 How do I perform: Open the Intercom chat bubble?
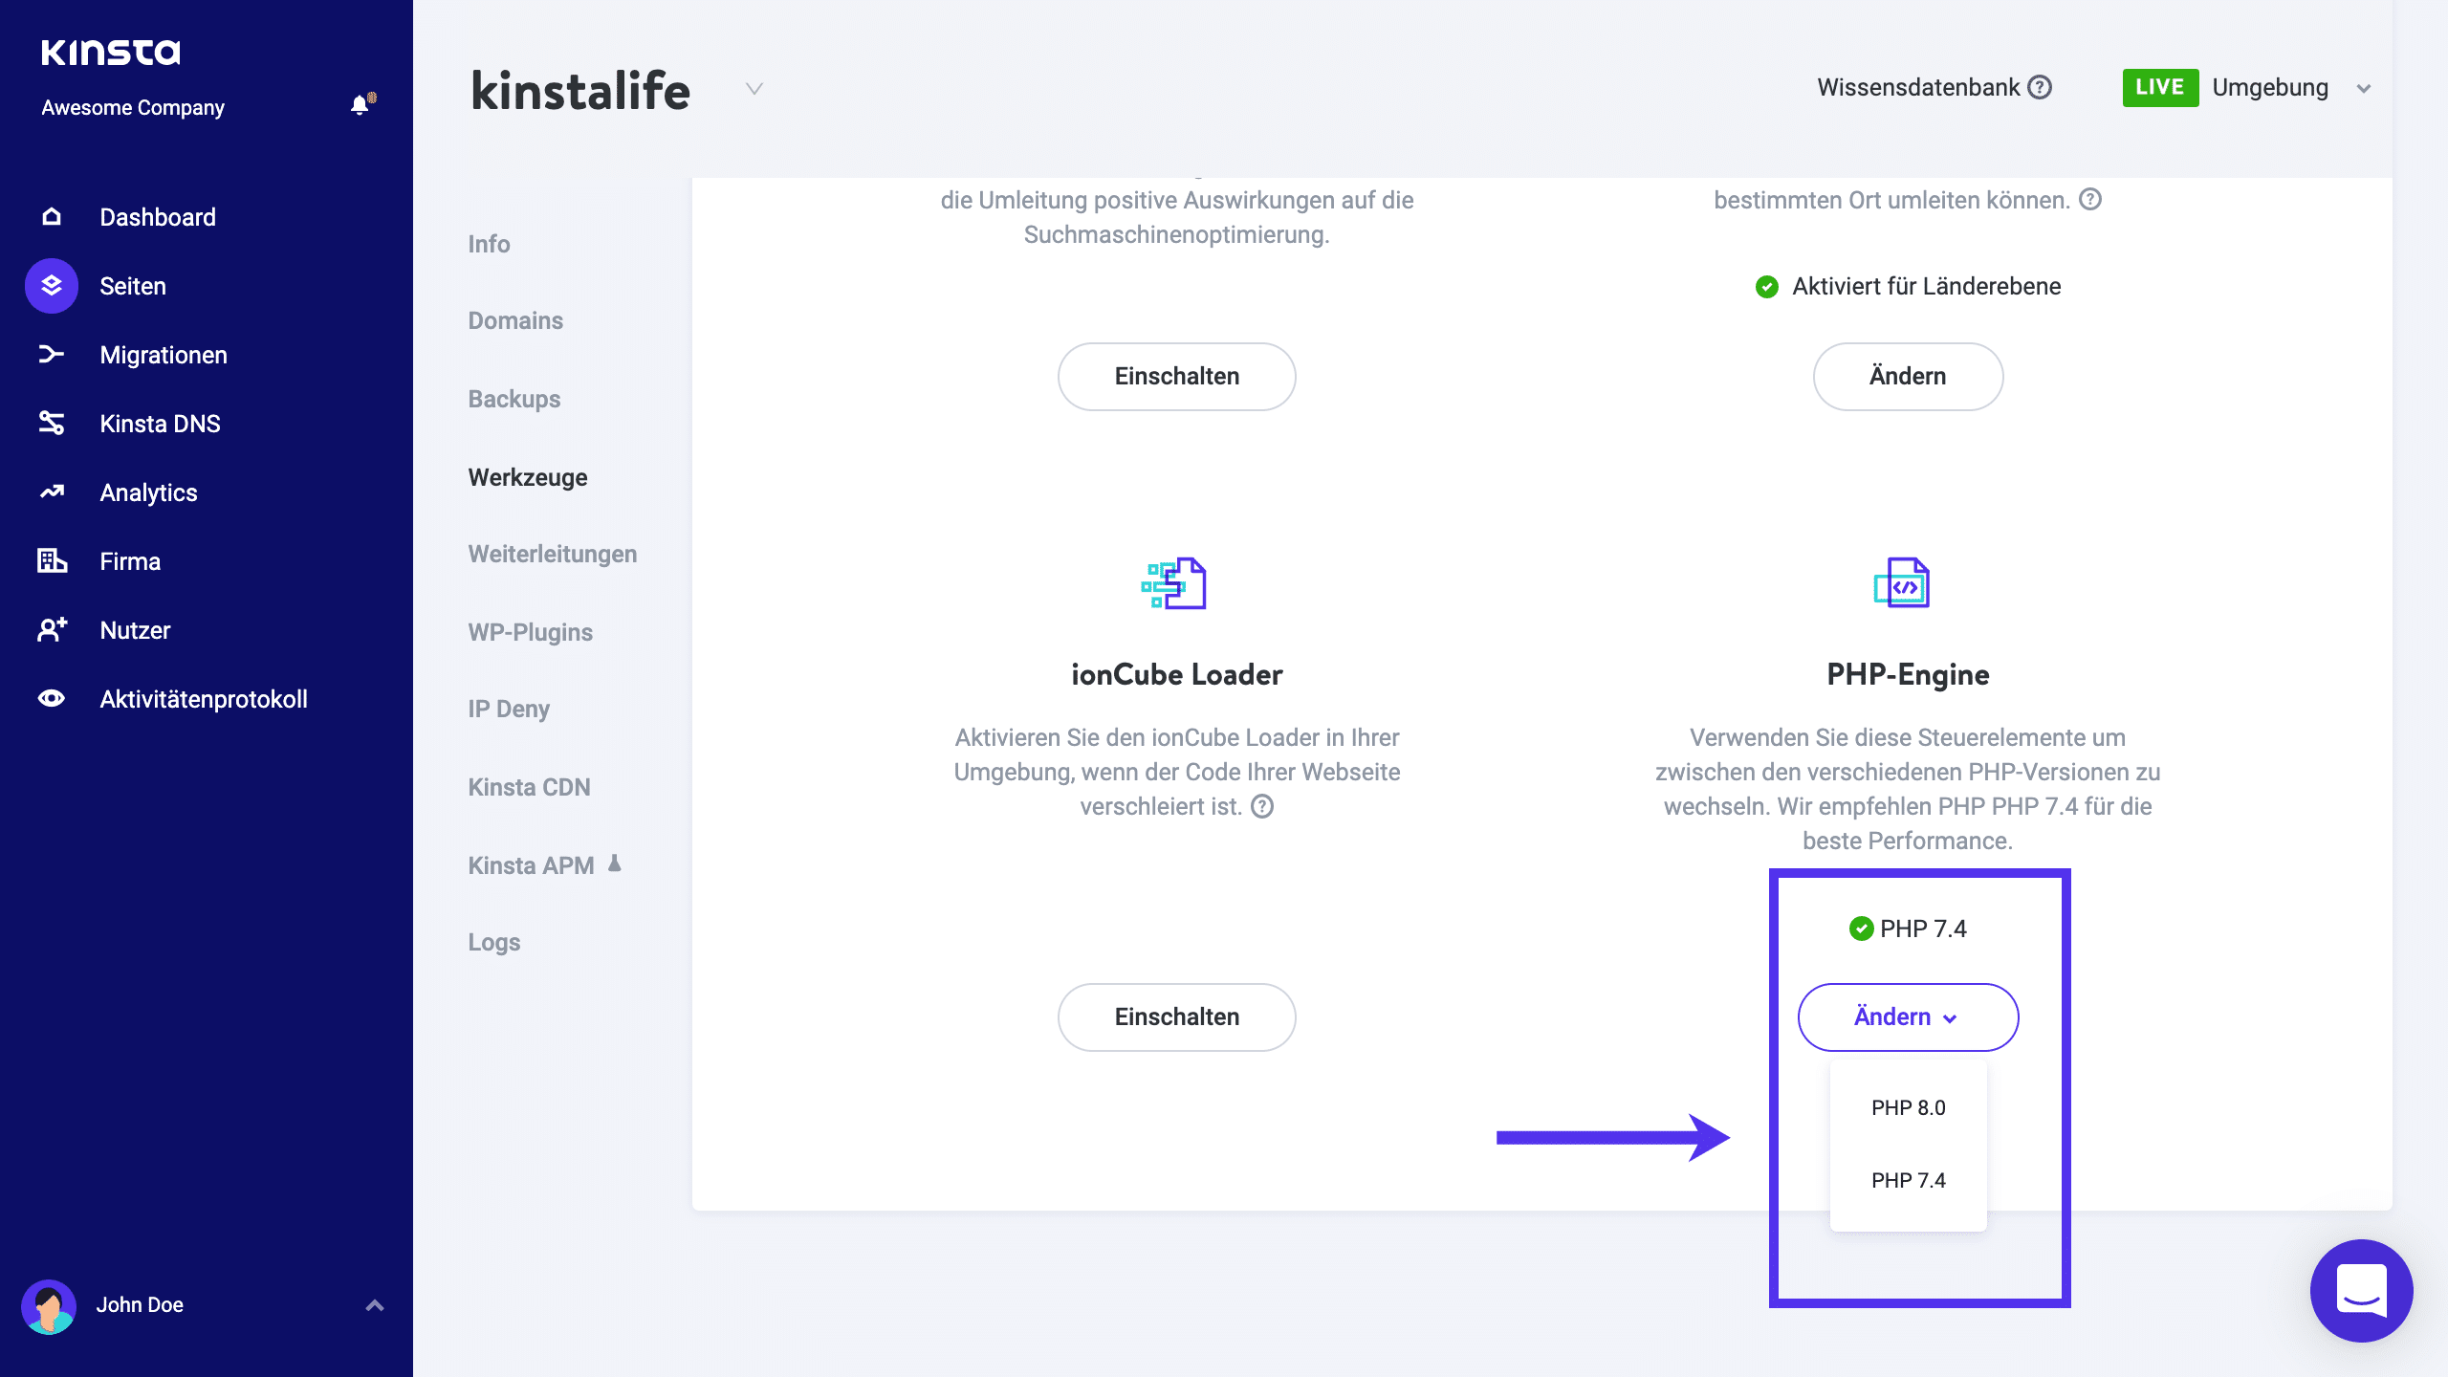[x=2361, y=1291]
